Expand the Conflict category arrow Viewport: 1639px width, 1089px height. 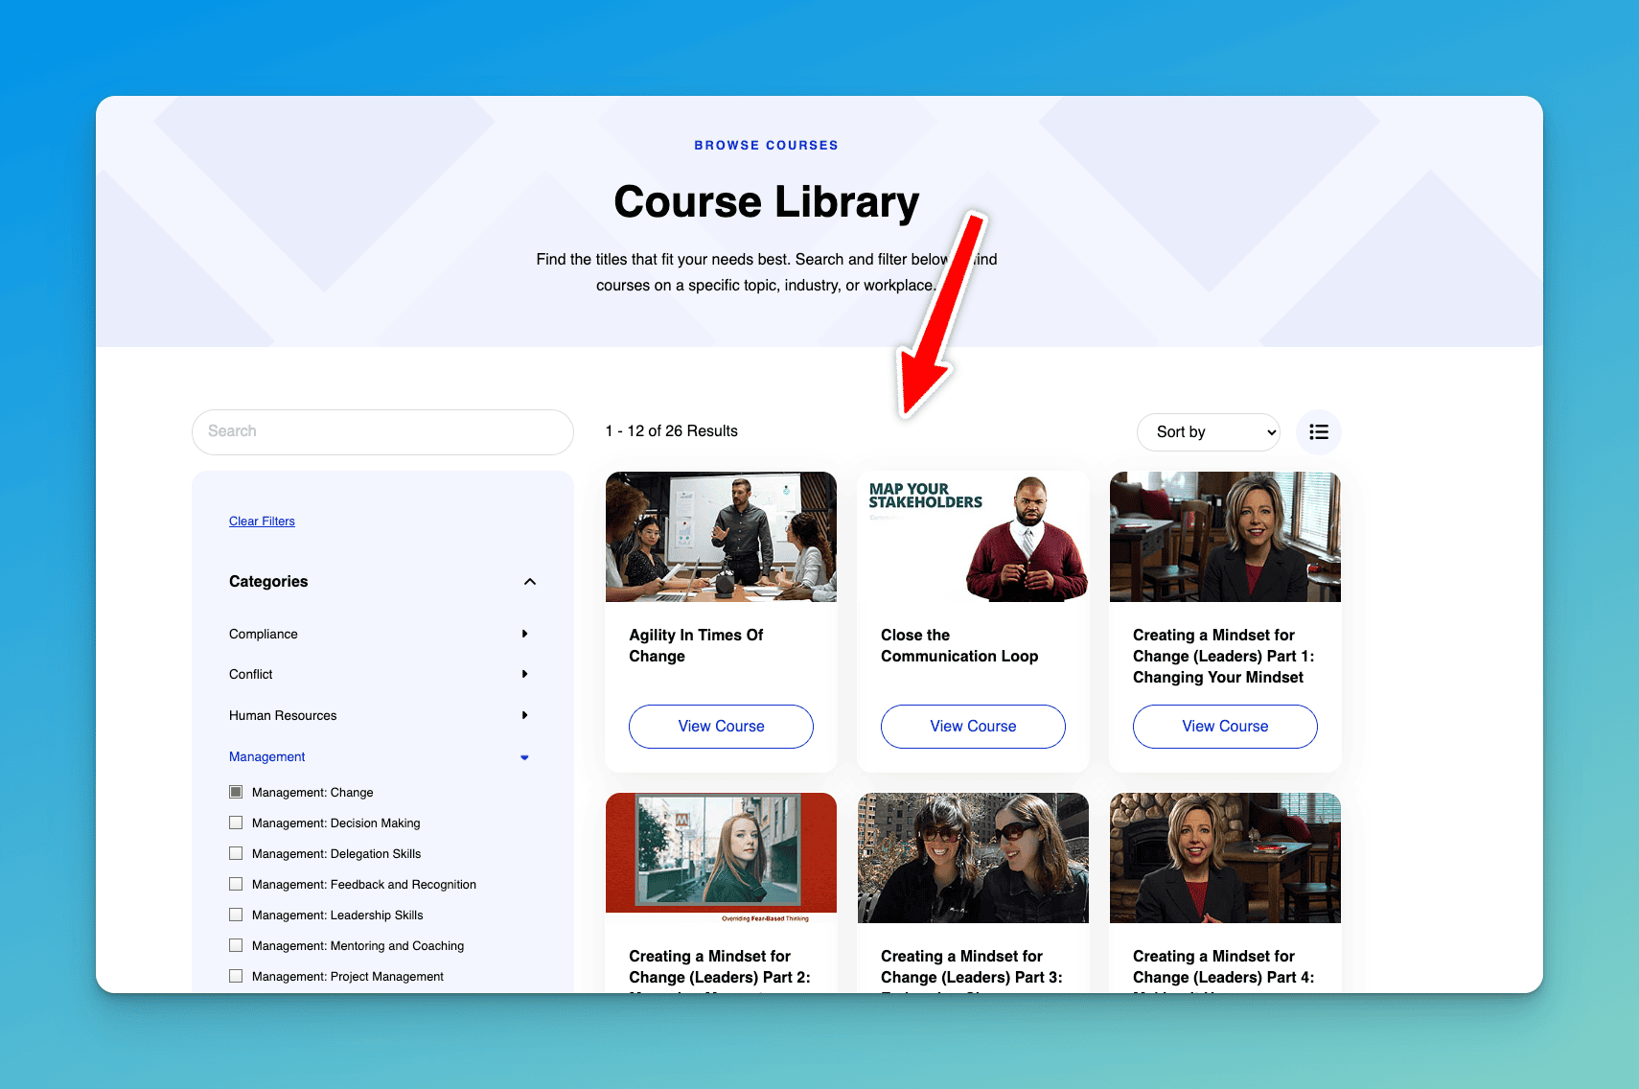524,674
